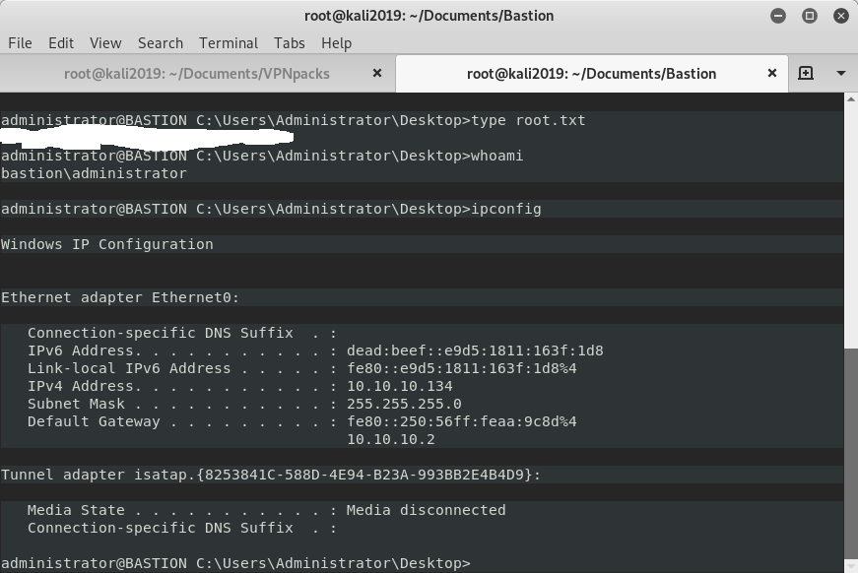Click link-local address fe80::e9d5:1811:163f:1d8%4
Image resolution: width=858 pixels, height=573 pixels.
coord(462,368)
